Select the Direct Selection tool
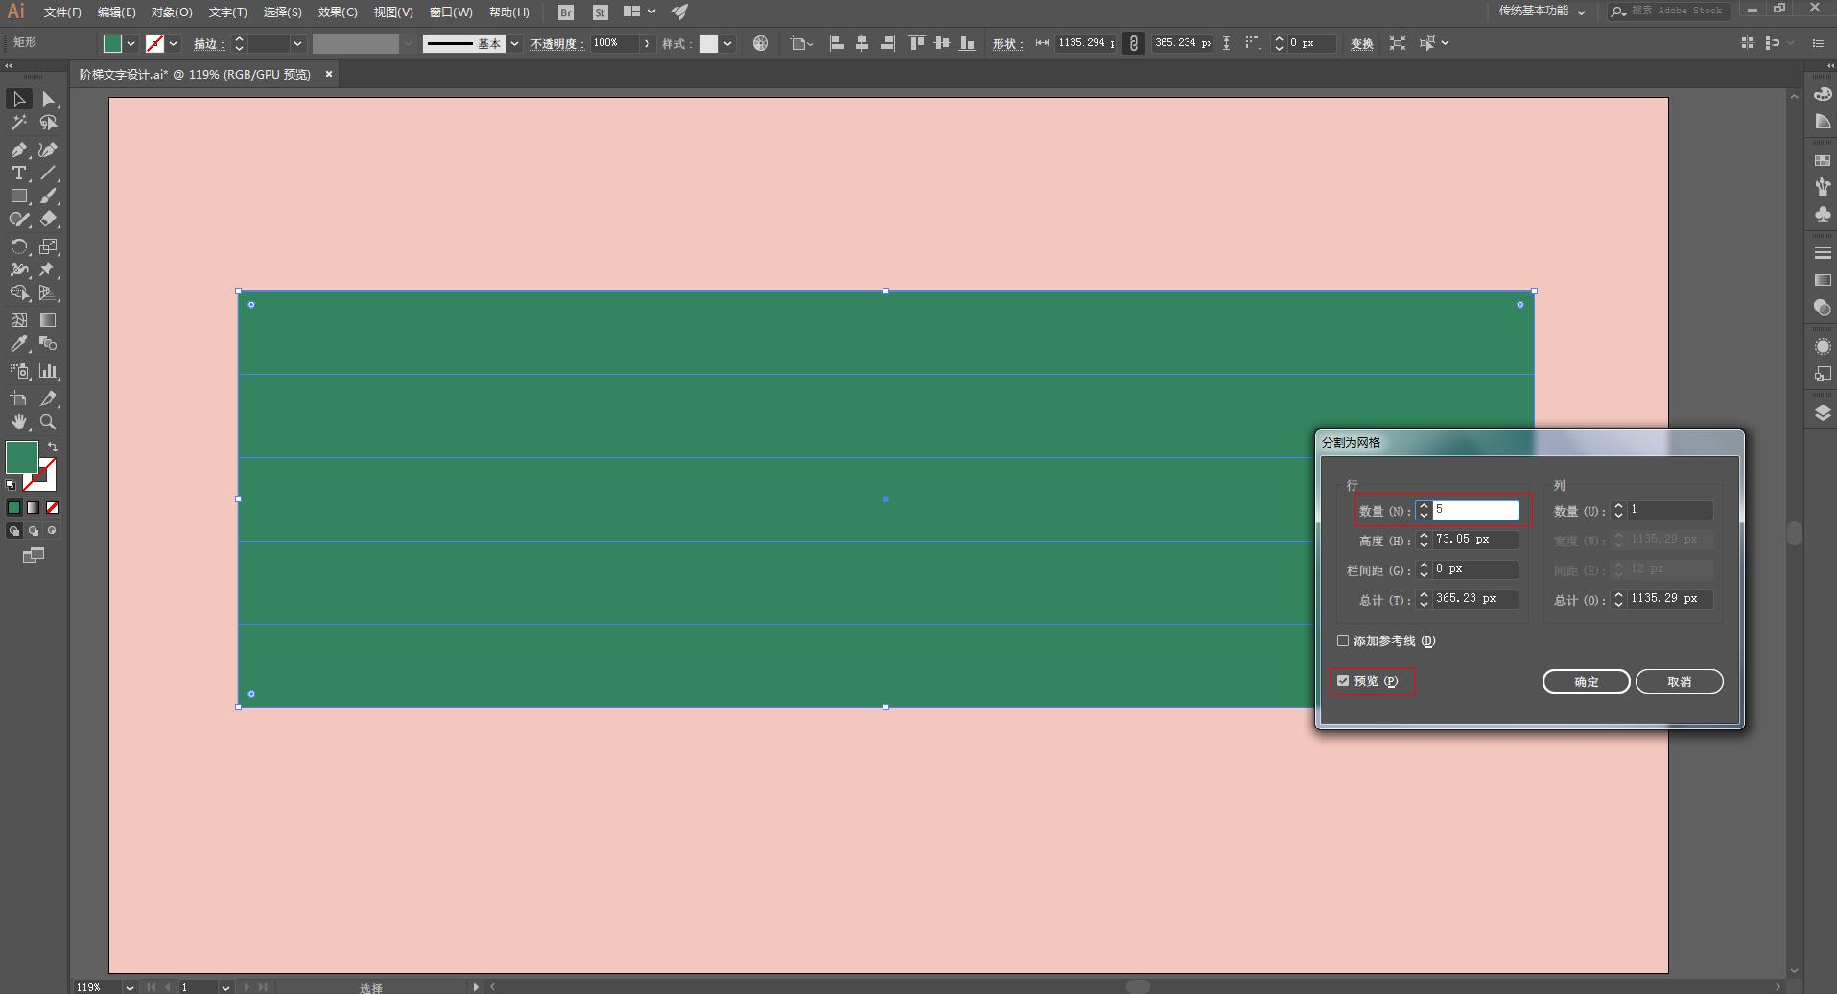Screen dimensions: 1837x994 tap(48, 100)
